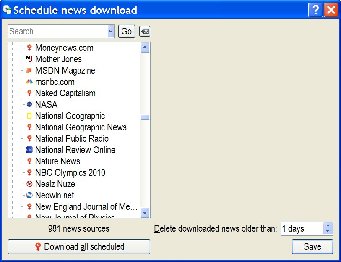Select the Mother Jones news source
The width and height of the screenshot is (341, 262).
click(58, 59)
